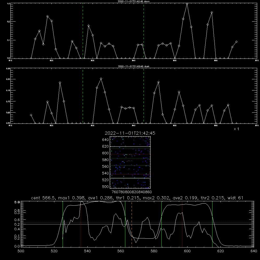This screenshot has height=260, width=260.
Task: Click the red dotted vertical line near 536
Action: 81,224
